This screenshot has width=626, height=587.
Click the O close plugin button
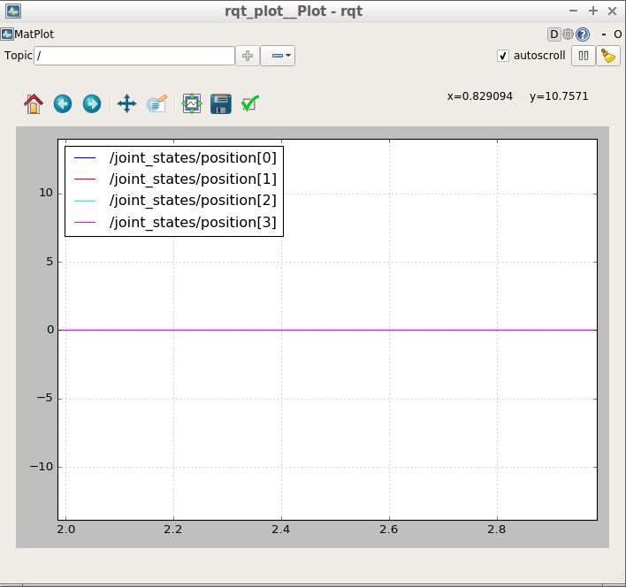[x=618, y=34]
